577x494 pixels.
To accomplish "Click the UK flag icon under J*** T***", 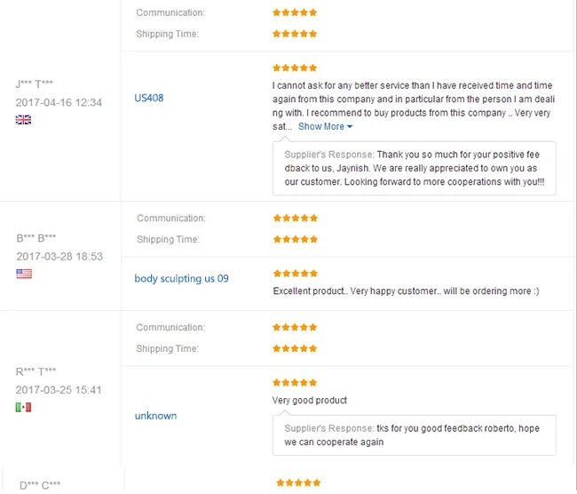I will [x=24, y=119].
